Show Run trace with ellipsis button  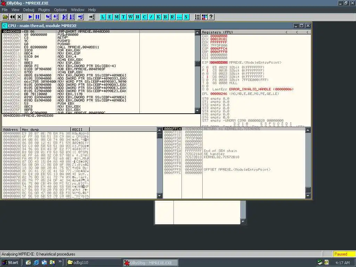(x=179, y=17)
